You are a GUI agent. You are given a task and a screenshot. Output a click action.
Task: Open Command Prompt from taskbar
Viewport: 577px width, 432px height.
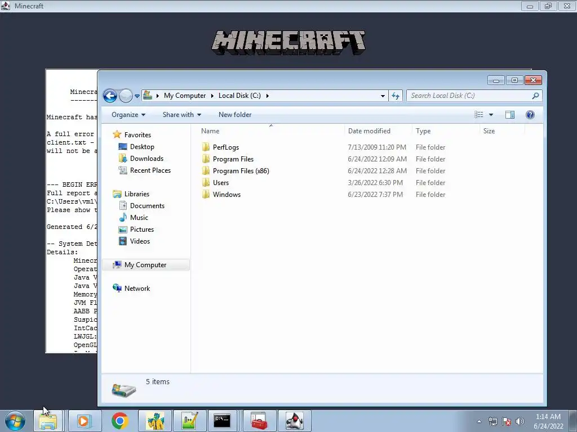click(x=223, y=421)
